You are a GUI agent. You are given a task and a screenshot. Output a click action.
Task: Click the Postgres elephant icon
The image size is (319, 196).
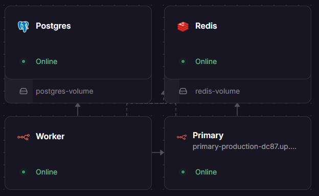(23, 27)
